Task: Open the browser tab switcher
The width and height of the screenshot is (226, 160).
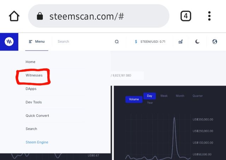Action: (186, 16)
